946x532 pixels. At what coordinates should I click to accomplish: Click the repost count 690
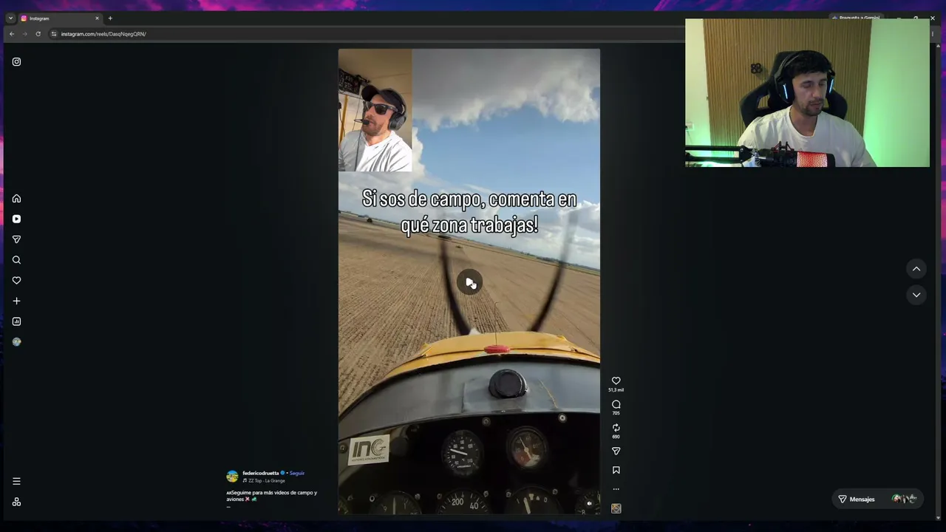click(616, 437)
